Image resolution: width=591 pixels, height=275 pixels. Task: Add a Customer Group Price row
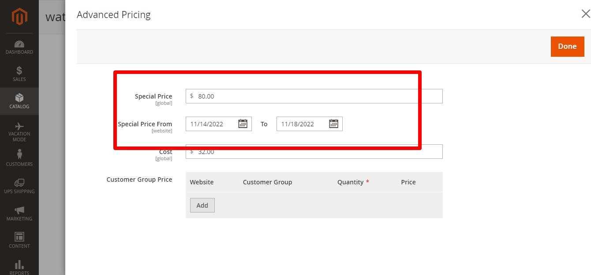[202, 205]
